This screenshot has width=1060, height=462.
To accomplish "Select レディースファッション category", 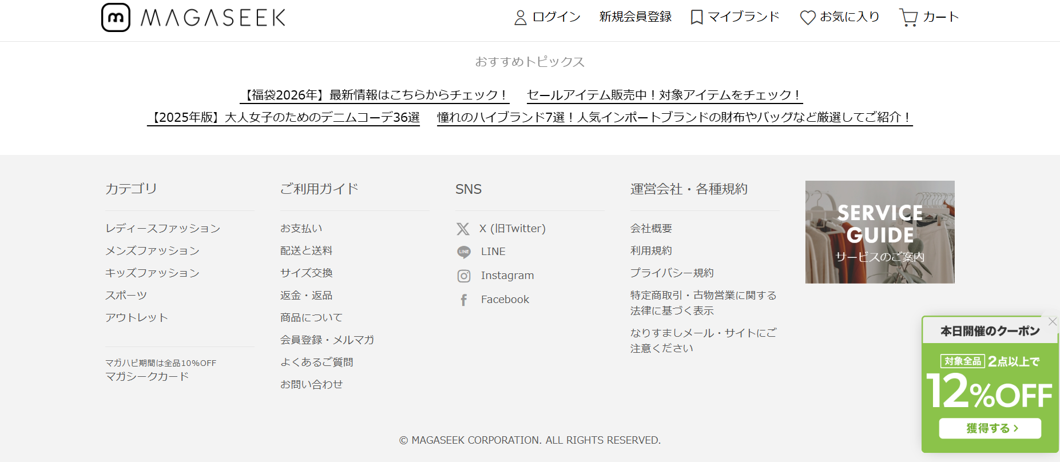I will pos(162,228).
